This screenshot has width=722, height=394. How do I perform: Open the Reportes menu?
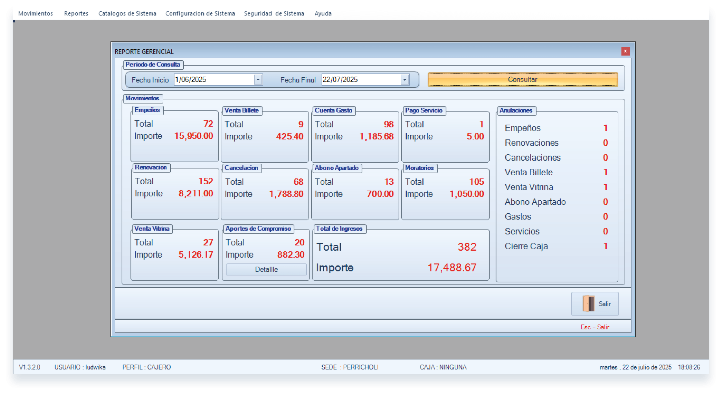[76, 14]
